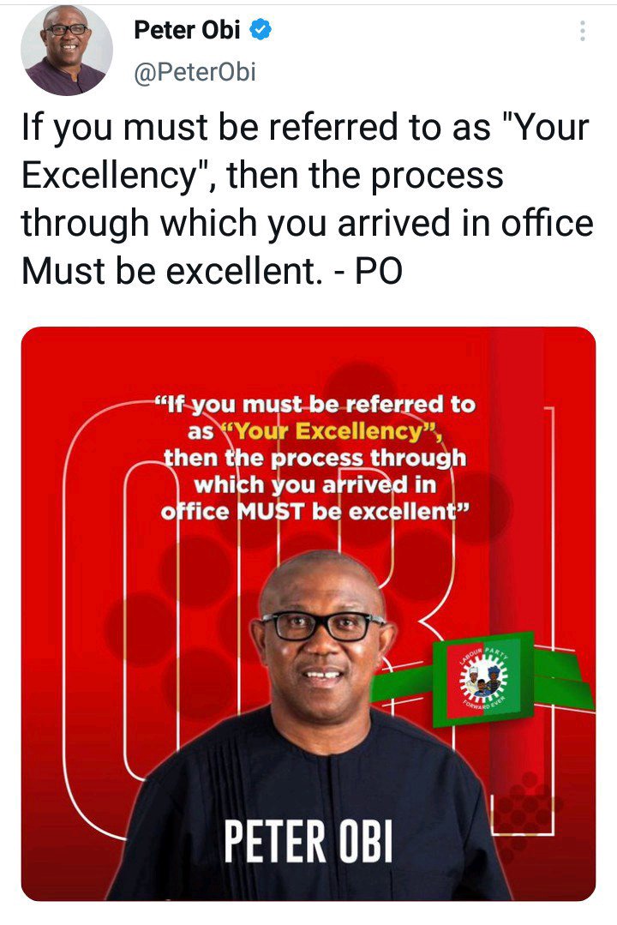Click the tweet's first line of text
This screenshot has width=617, height=925.
305,129
